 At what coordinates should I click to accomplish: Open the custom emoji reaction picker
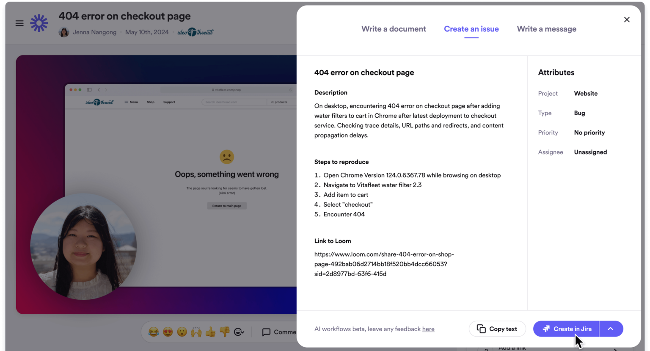coord(239,332)
